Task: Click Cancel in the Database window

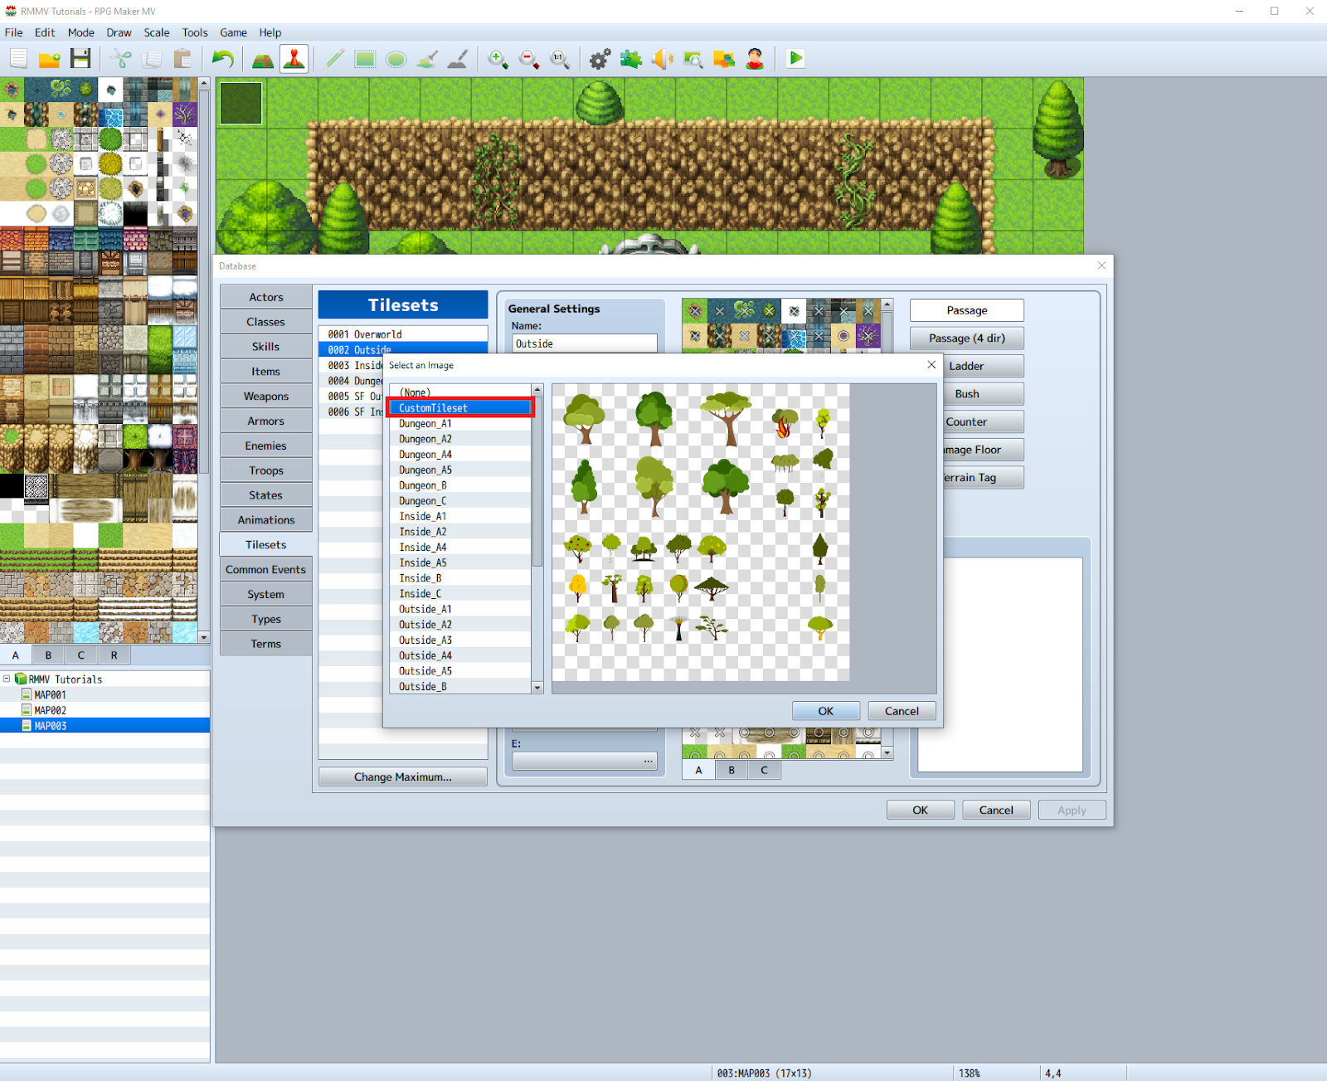Action: coord(996,810)
